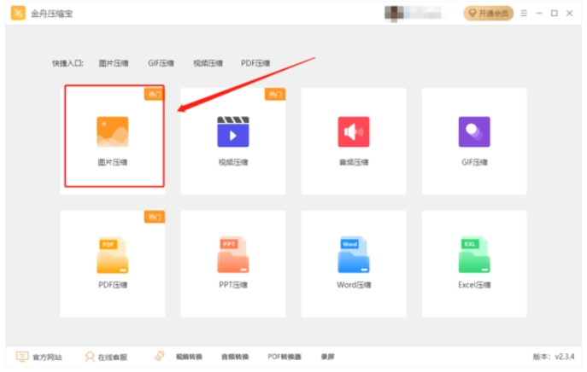Click the PDF压缩 tile label

113,285
